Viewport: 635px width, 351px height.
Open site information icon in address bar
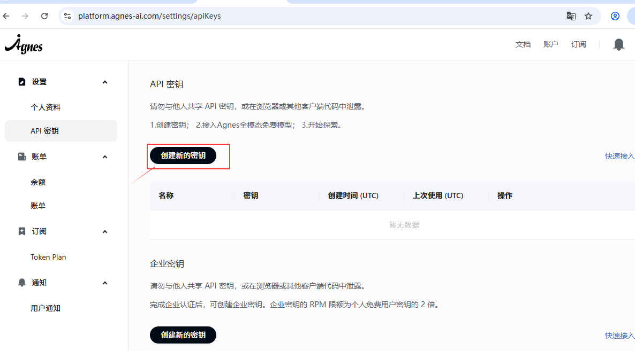(67, 16)
